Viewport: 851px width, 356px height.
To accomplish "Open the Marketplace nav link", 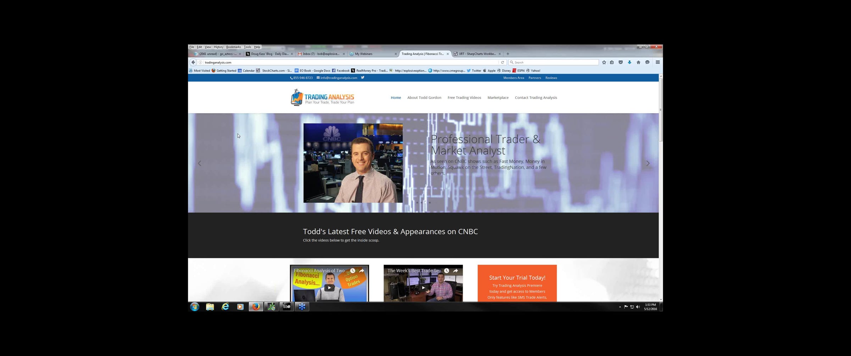I will (x=498, y=97).
